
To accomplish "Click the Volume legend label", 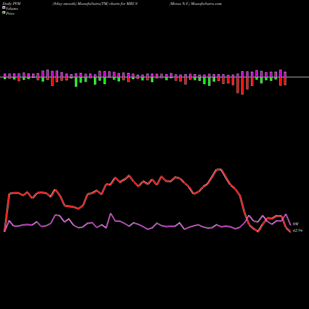I will click(x=12, y=9).
